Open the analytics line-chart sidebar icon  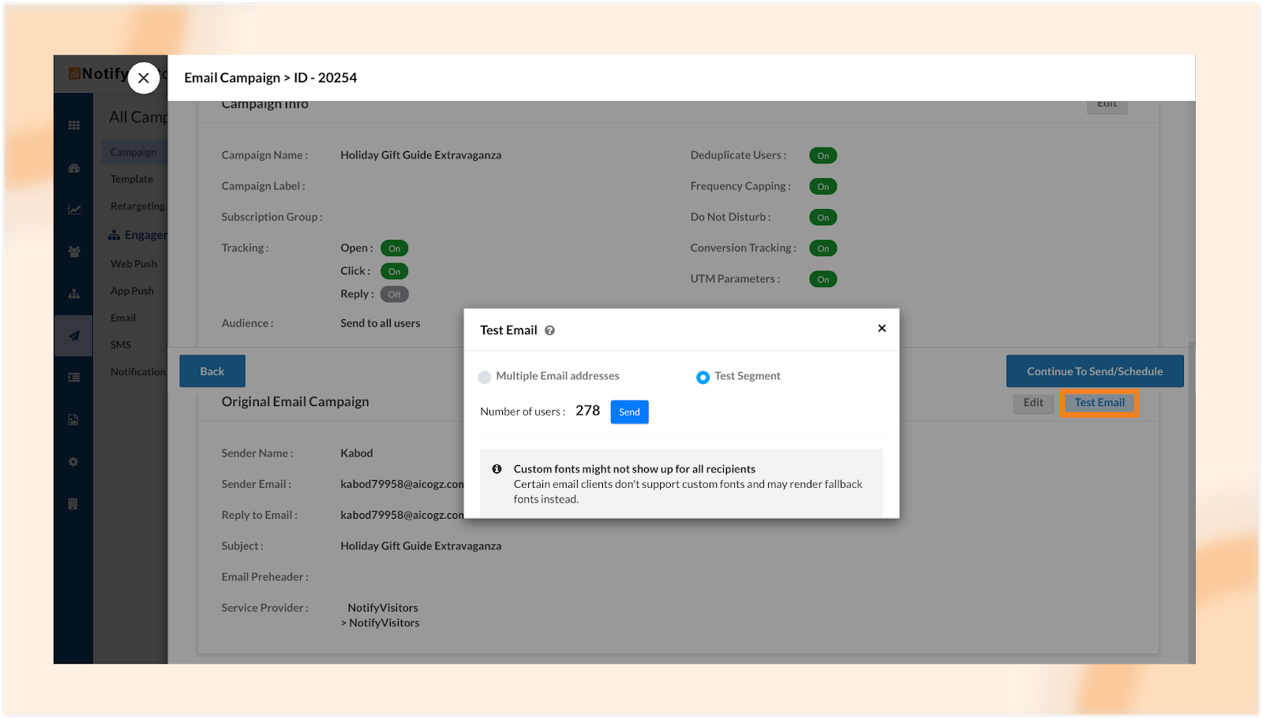click(74, 210)
